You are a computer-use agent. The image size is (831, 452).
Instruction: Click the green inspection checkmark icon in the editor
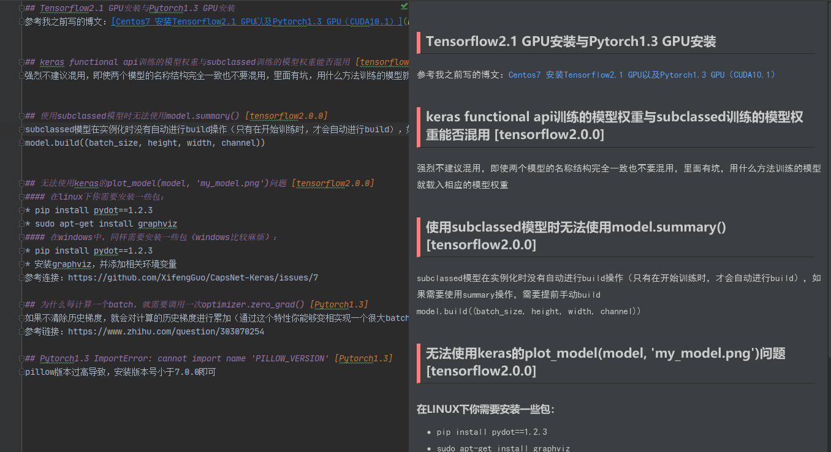click(404, 7)
